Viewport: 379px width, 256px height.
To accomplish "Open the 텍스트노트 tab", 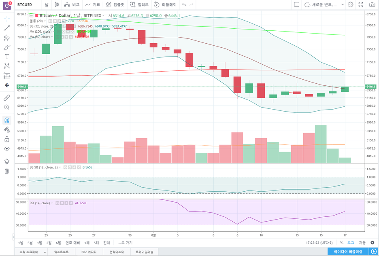I will coord(61,252).
